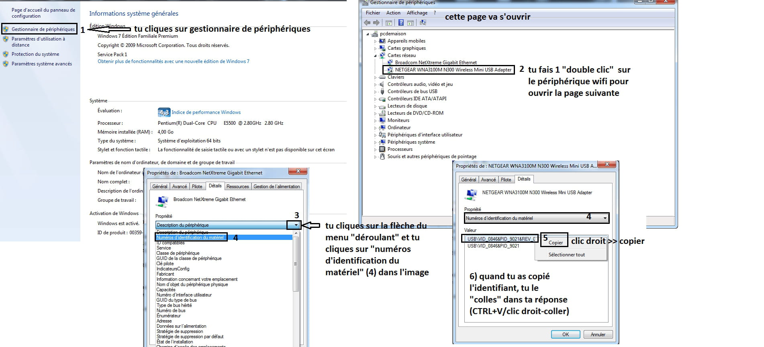Open the ? help menu
Viewport: 764px width, 347px height.
[435, 13]
